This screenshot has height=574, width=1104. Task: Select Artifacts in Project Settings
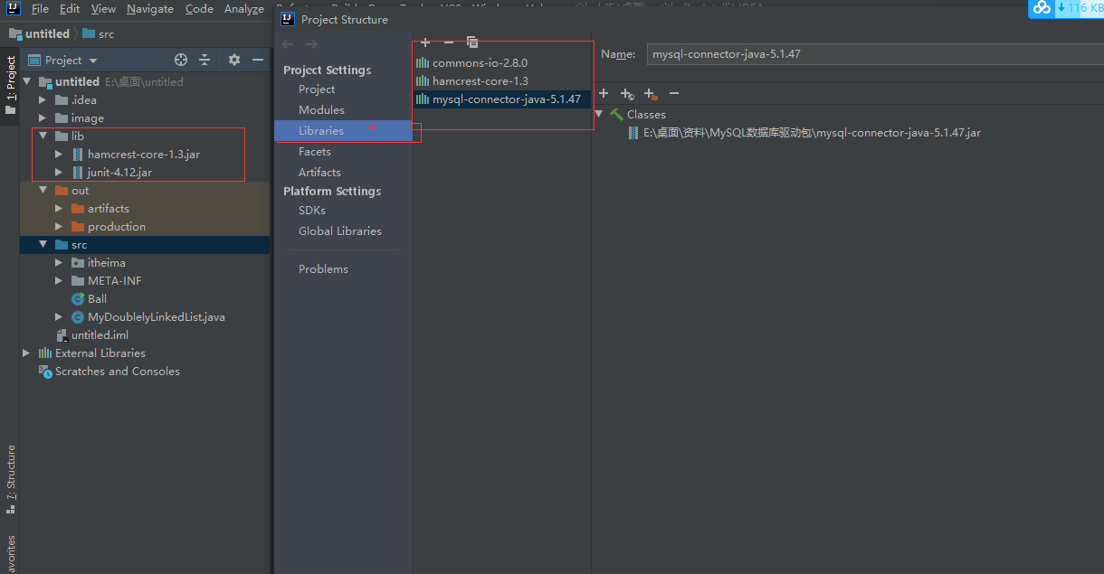[319, 173]
